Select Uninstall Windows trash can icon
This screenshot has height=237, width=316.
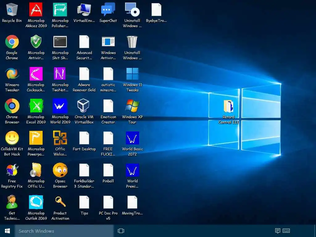pos(132,42)
